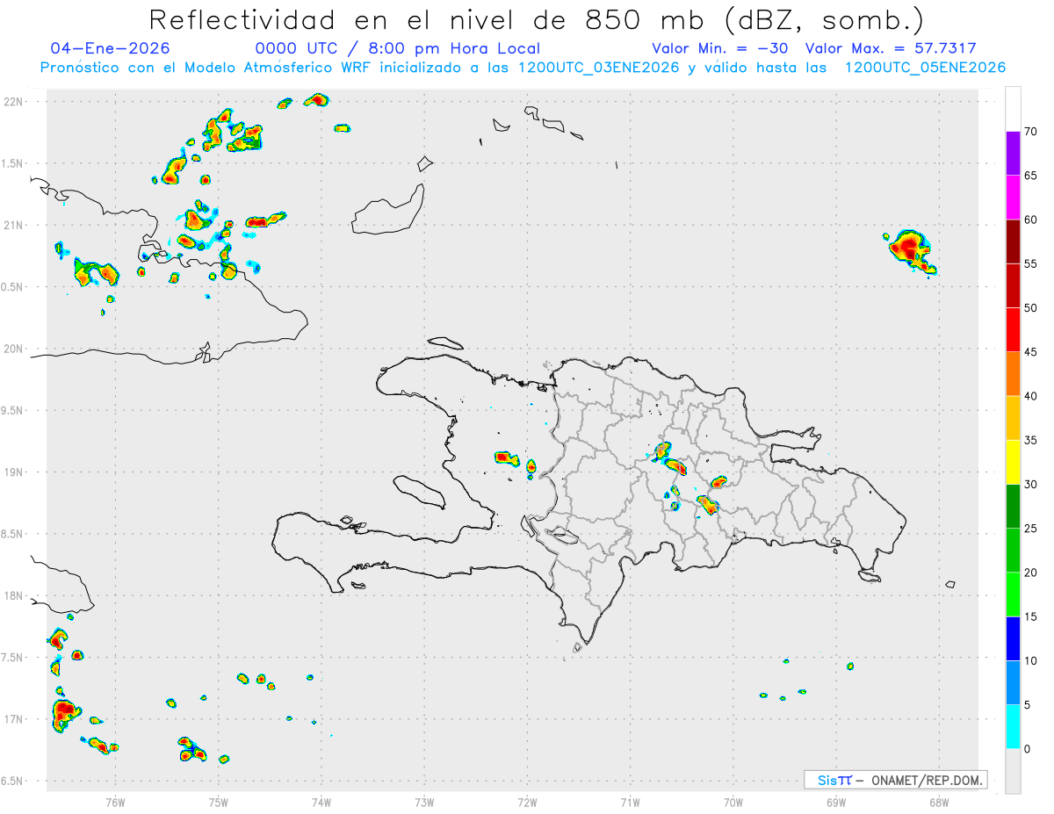Select the '9.5N' latitude axis label

click(13, 410)
